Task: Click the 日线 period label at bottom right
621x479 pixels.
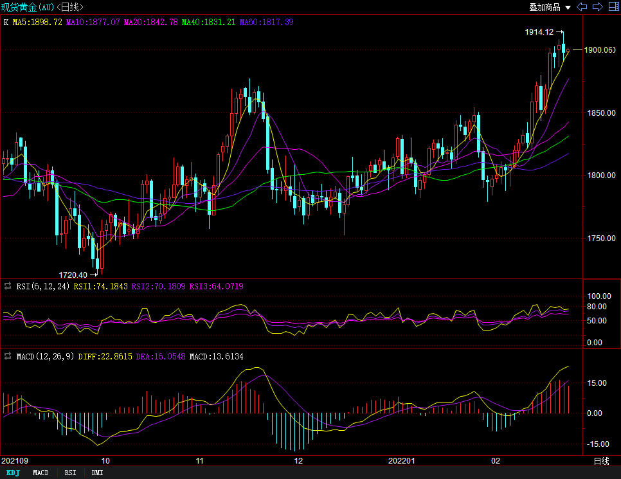Action: pyautogui.click(x=600, y=461)
